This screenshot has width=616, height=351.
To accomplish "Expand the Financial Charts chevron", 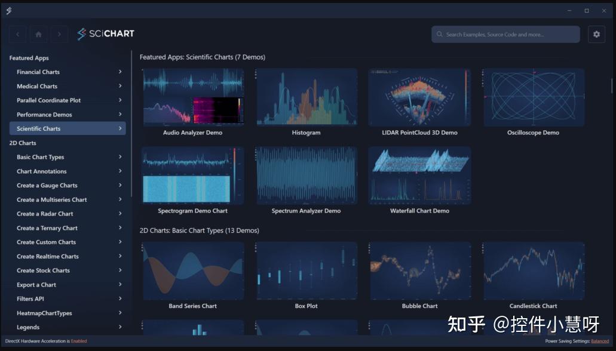I will coord(120,72).
